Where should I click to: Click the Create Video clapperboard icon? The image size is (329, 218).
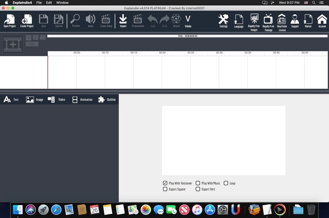[106, 21]
